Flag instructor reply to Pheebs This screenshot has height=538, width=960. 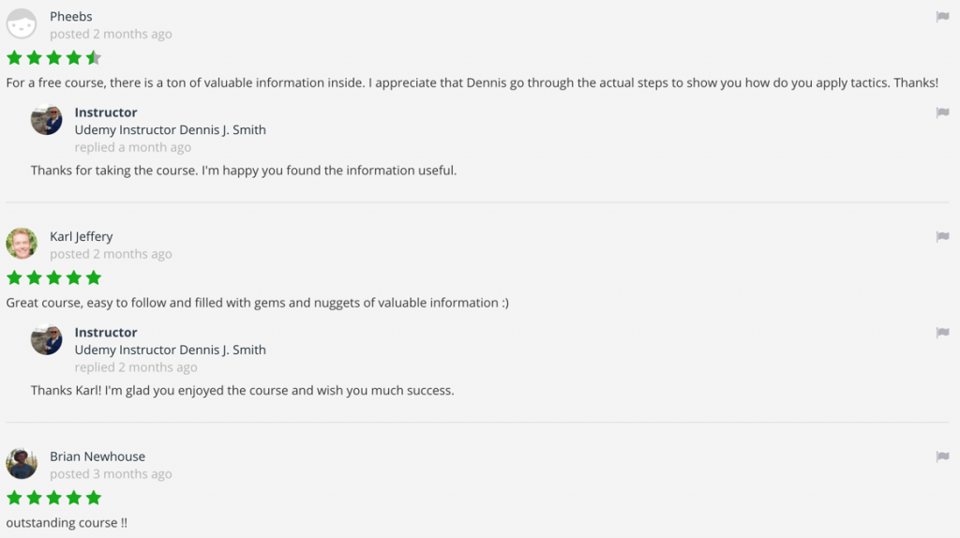click(942, 112)
